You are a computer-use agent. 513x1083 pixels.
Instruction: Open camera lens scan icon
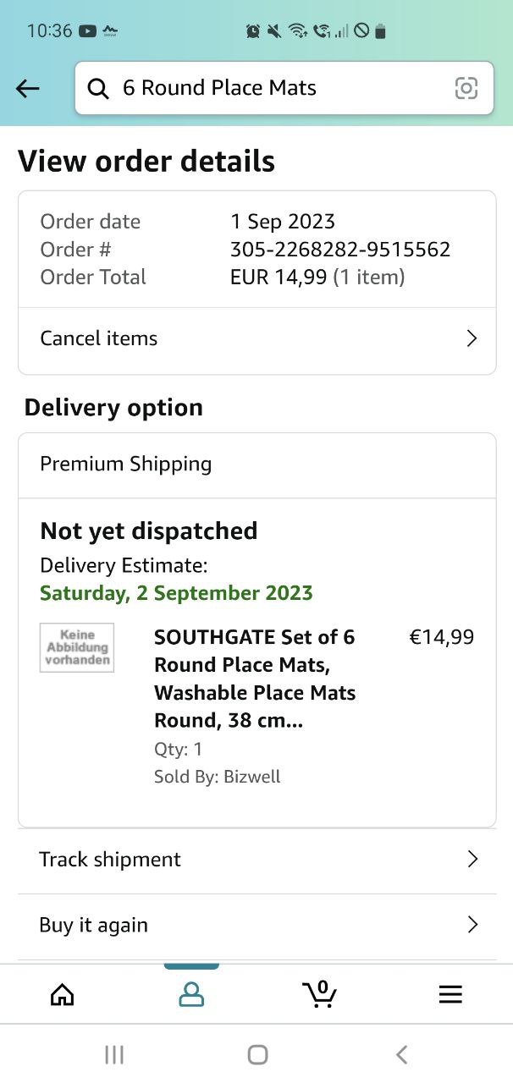coord(466,88)
